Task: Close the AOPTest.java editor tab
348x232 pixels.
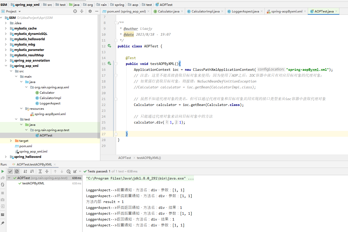Action: pos(336,11)
